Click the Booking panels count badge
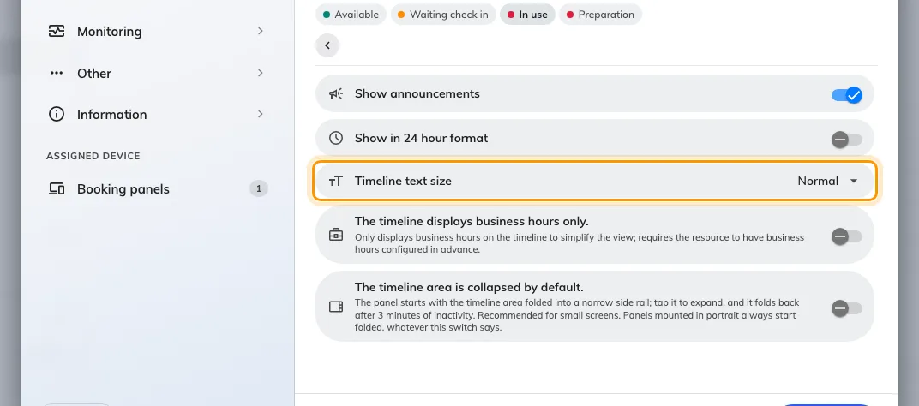This screenshot has width=919, height=406. tap(259, 188)
